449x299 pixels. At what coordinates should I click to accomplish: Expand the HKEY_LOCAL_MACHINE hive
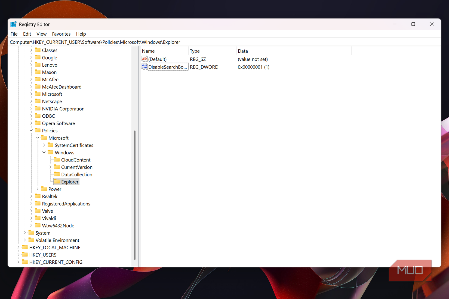tap(19, 247)
